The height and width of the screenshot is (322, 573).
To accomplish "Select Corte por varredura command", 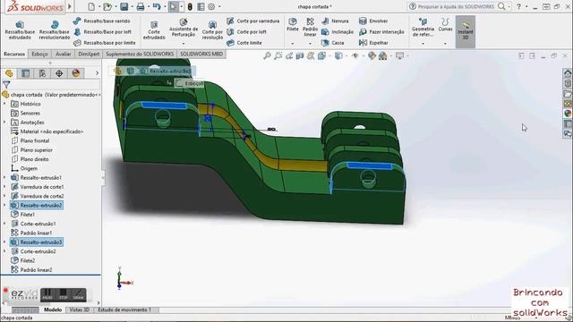I will [252, 21].
